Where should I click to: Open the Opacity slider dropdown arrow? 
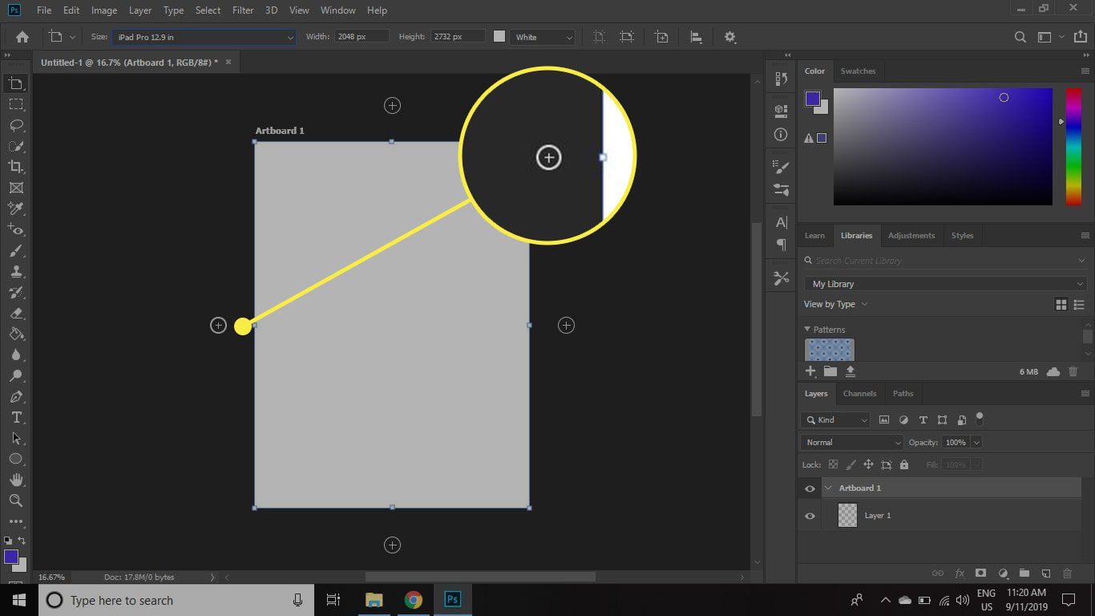976,442
